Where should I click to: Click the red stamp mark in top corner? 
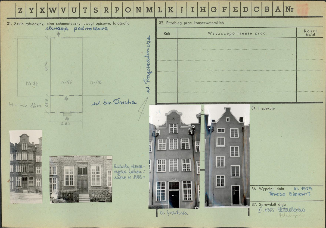point(302,9)
